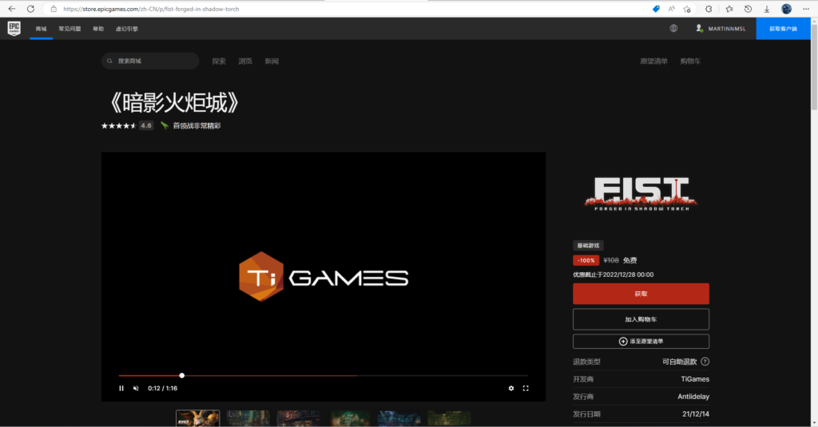Open the 购物车 link

coord(690,61)
